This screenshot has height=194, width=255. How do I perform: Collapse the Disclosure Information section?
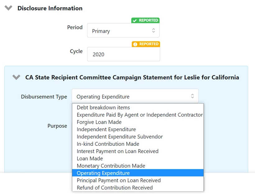click(x=8, y=8)
